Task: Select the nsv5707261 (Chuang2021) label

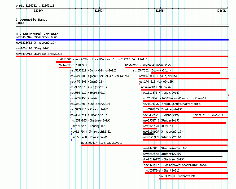Action: coord(89,126)
